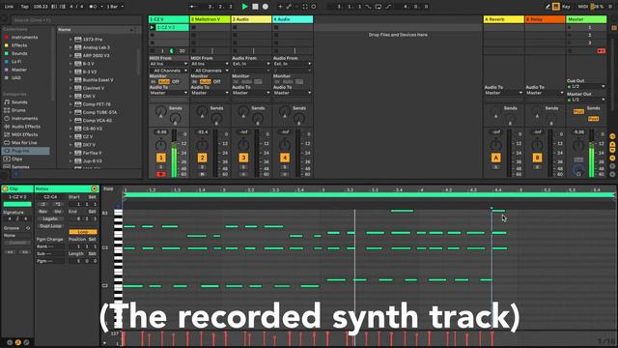Open track 4 Audio To Master dropdown
Image resolution: width=618 pixels, height=348 pixels.
pyautogui.click(x=293, y=93)
